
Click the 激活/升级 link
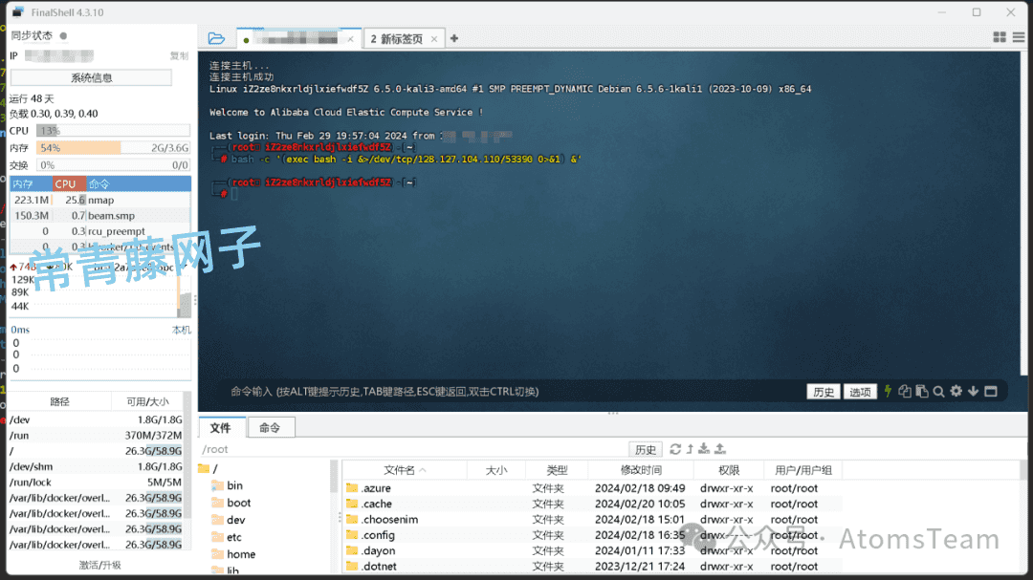pos(100,565)
